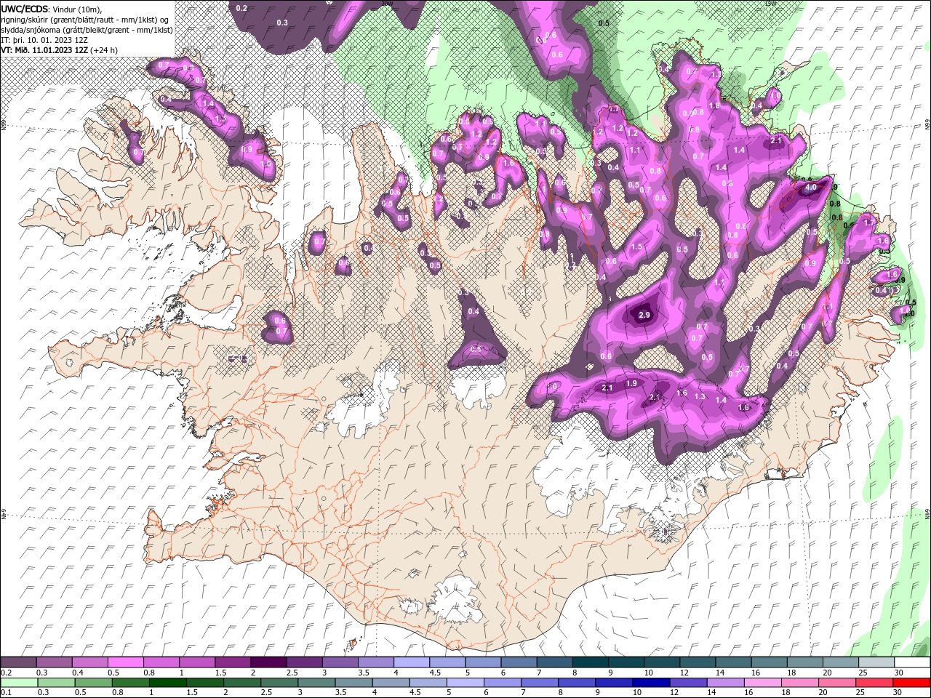Click the green swatch labeled 0.5 in lower legend
This screenshot has width=931, height=698.
(93, 683)
